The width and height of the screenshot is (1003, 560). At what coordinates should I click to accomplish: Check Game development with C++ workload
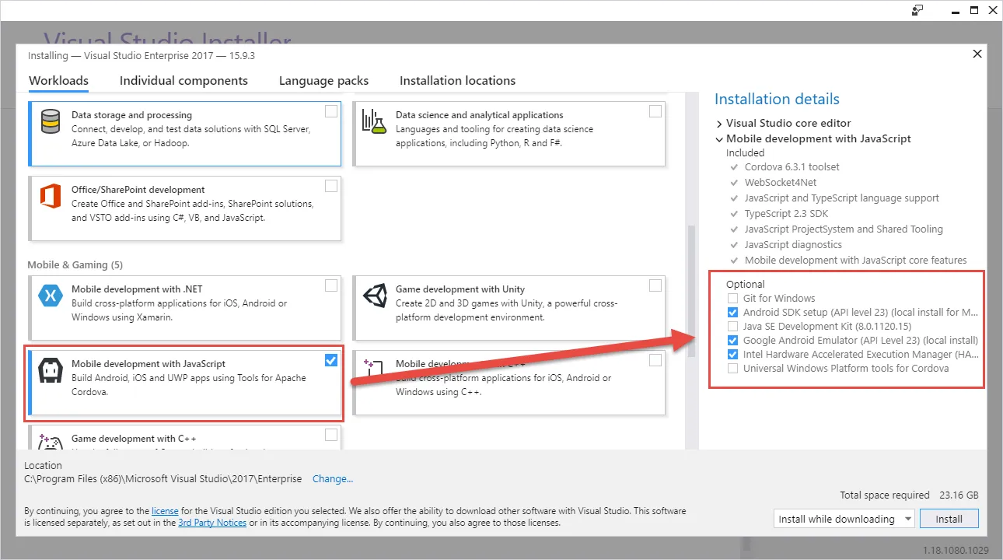click(331, 435)
